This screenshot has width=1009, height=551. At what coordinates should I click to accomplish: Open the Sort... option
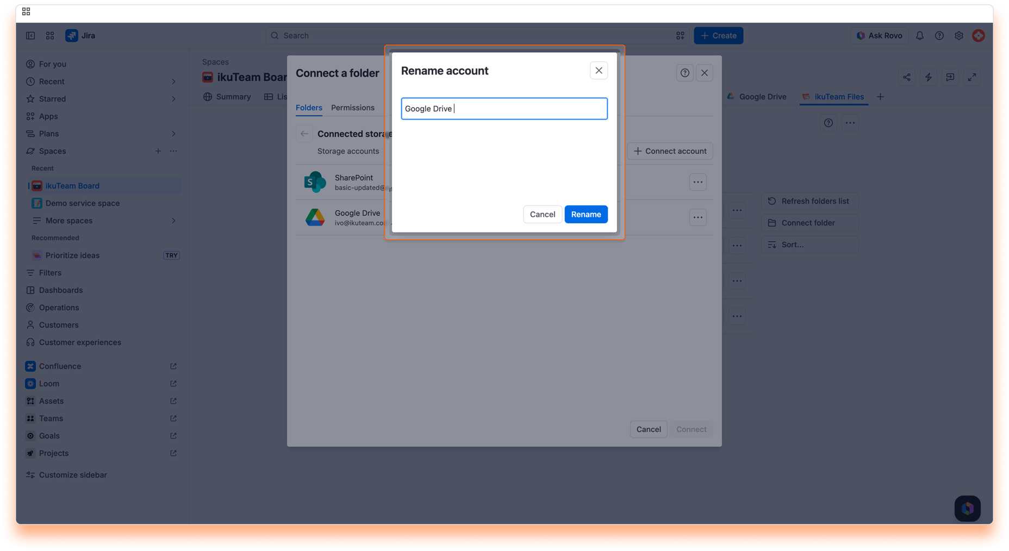click(x=809, y=245)
